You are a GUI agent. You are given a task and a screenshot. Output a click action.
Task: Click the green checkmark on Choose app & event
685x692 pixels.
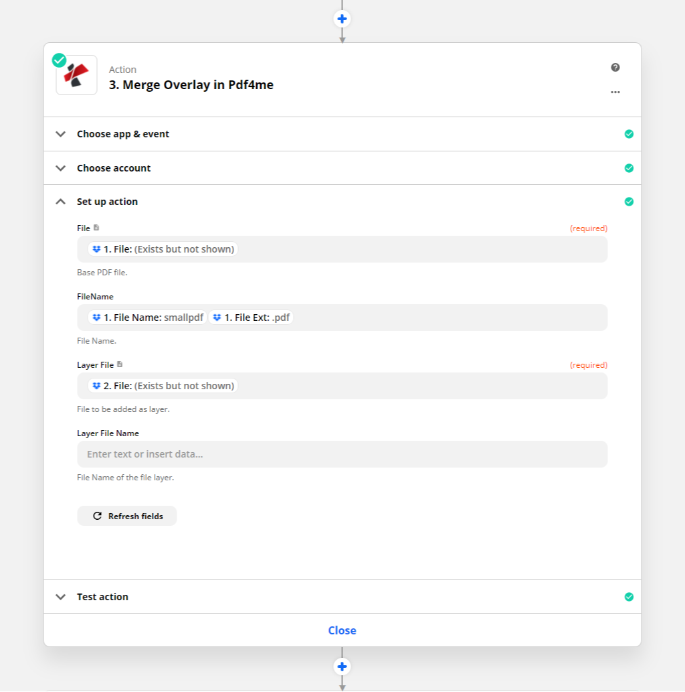tap(629, 134)
